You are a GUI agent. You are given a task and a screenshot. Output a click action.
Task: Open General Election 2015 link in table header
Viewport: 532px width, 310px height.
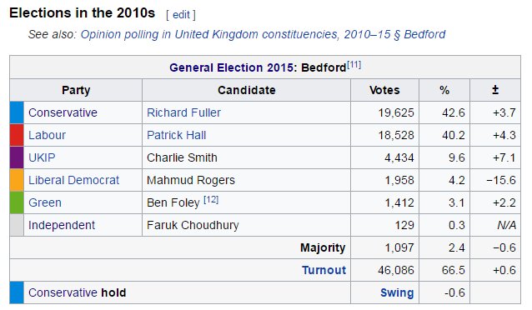pos(231,67)
